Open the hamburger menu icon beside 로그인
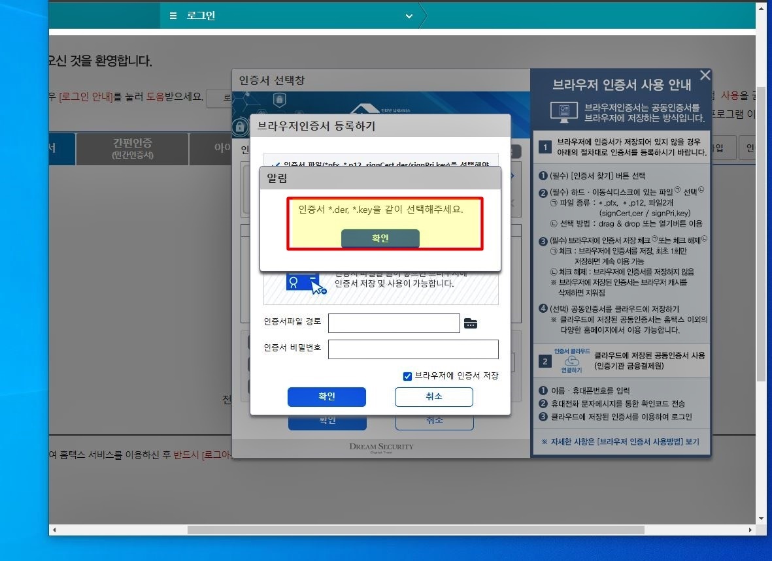 (173, 16)
